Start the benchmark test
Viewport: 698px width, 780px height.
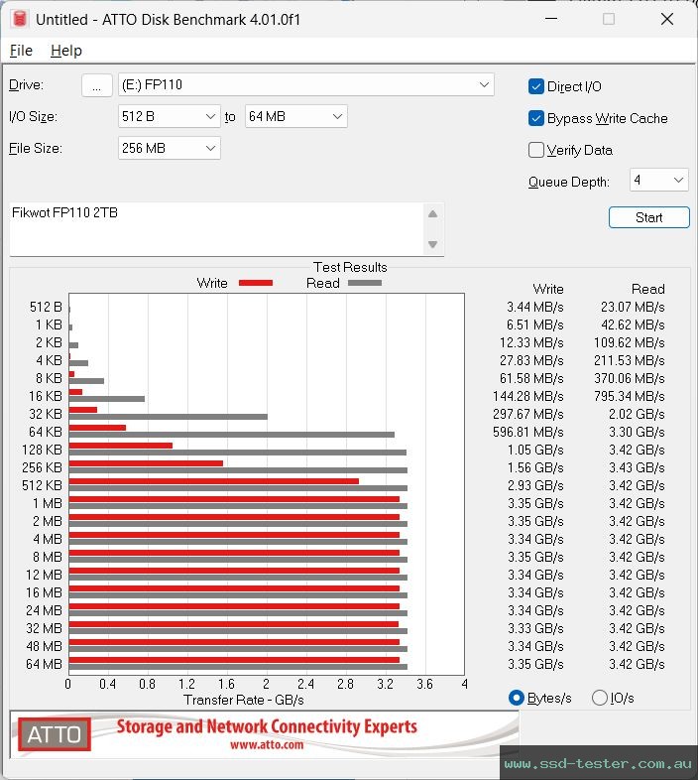648,217
